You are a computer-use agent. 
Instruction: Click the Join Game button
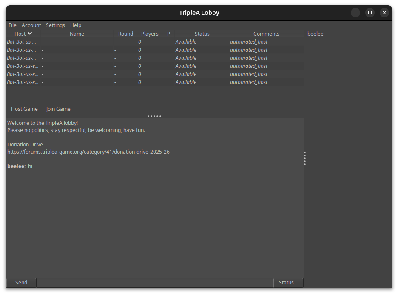[x=58, y=109]
